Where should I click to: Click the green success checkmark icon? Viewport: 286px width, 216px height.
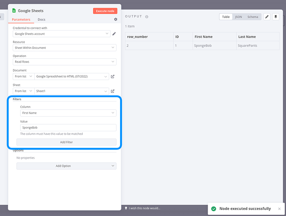coord(214,209)
